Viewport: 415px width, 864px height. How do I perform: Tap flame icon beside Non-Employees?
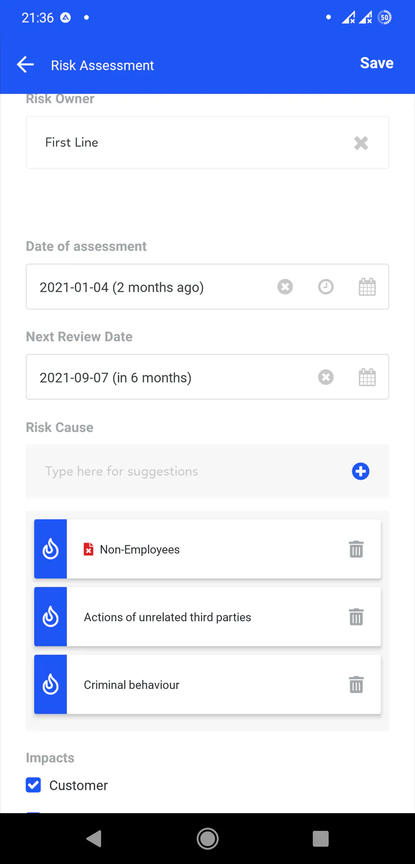(50, 549)
